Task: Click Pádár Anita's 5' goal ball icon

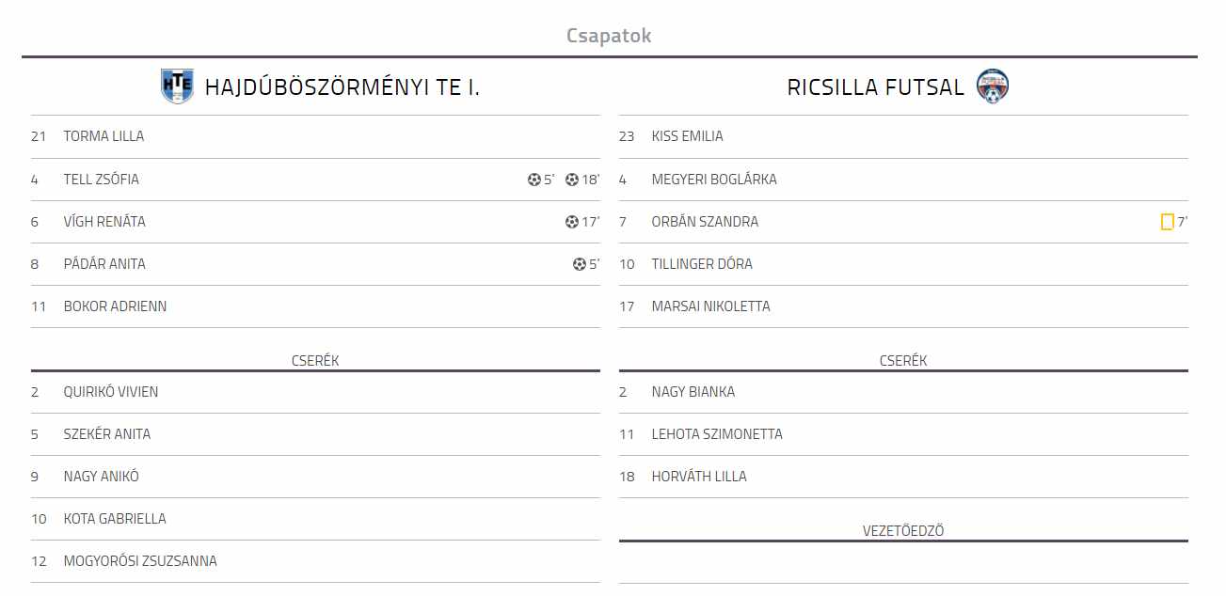Action: pyautogui.click(x=580, y=264)
